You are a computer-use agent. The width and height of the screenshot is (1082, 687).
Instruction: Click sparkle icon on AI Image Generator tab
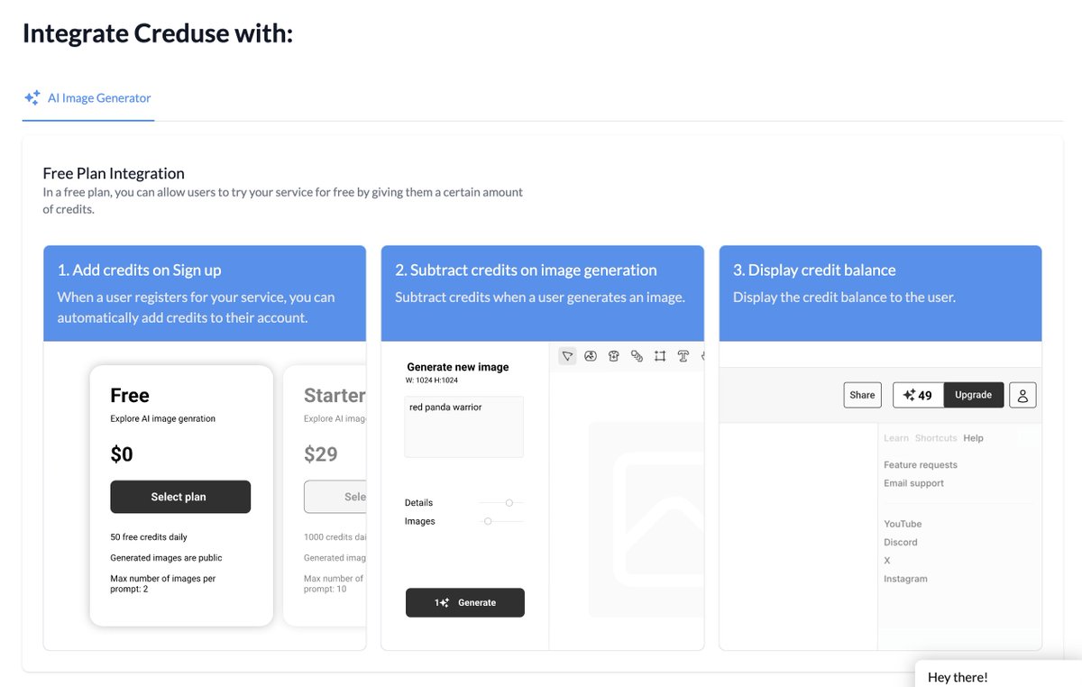tap(32, 98)
